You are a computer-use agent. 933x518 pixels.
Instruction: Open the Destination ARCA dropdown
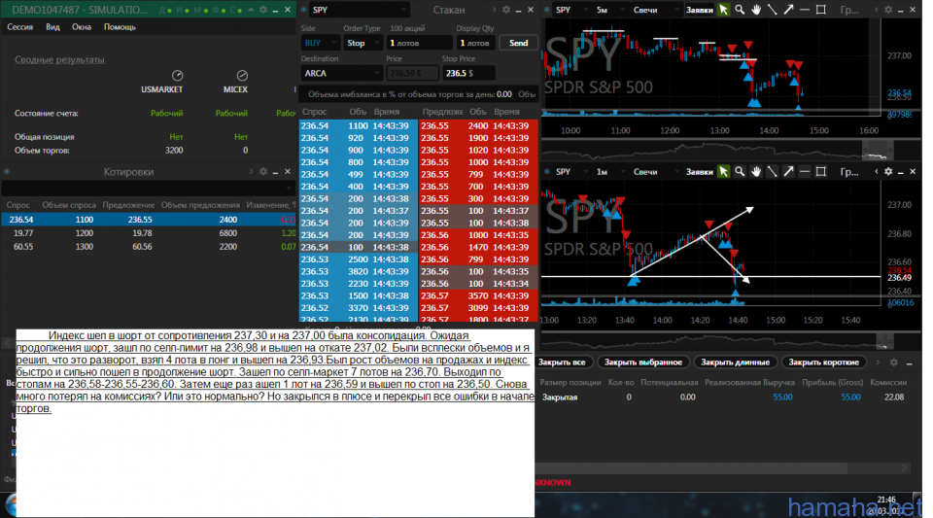[341, 73]
